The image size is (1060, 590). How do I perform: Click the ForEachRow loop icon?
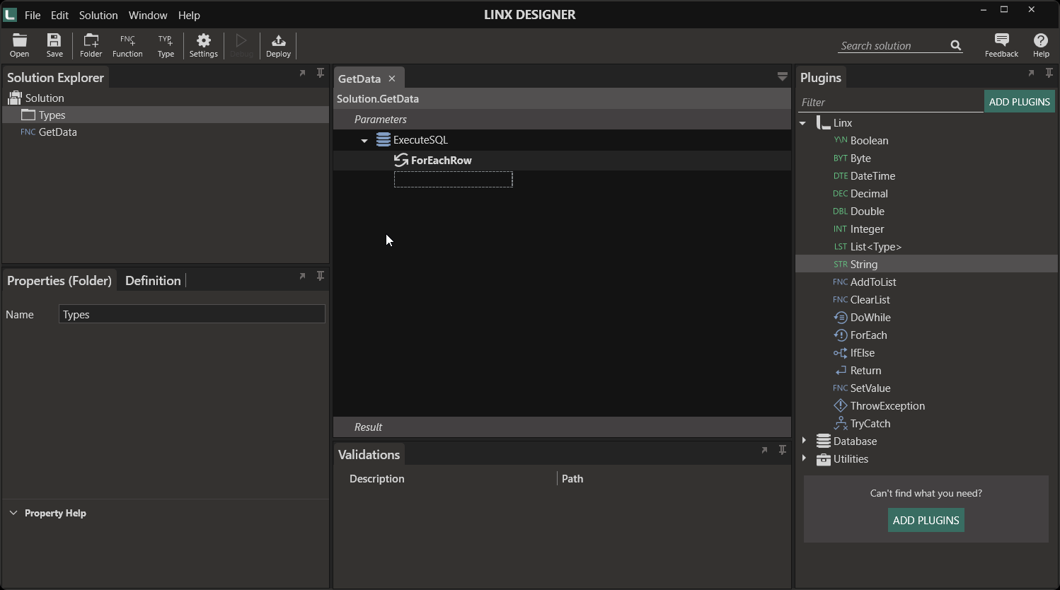[401, 160]
